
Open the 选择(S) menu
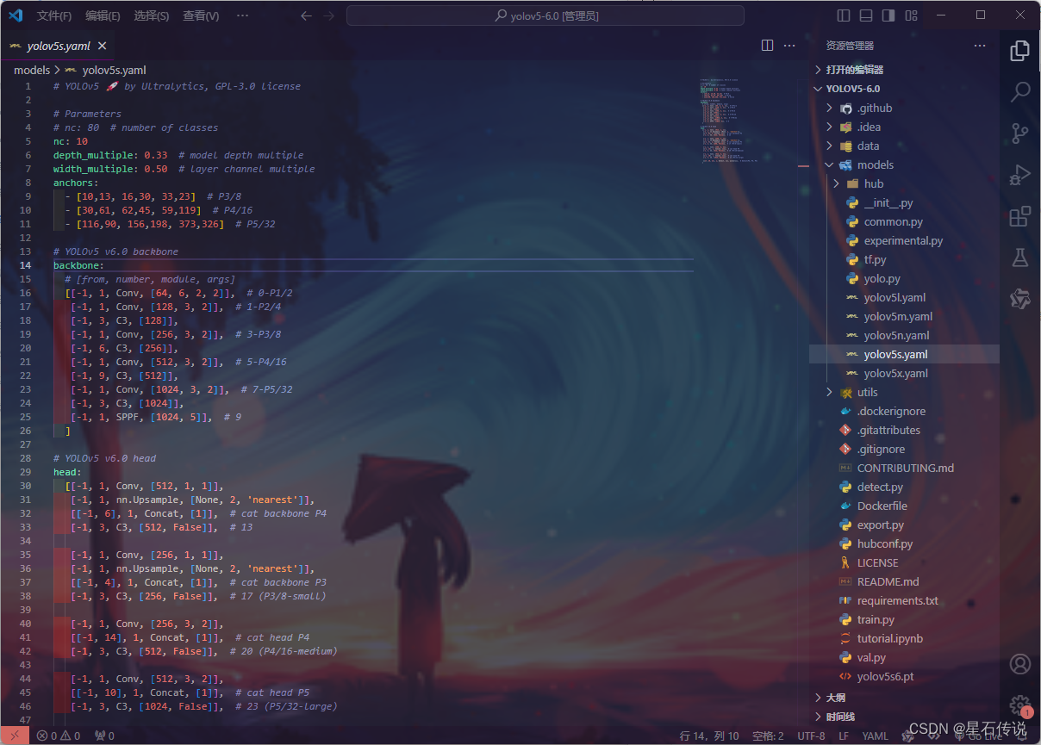(152, 16)
